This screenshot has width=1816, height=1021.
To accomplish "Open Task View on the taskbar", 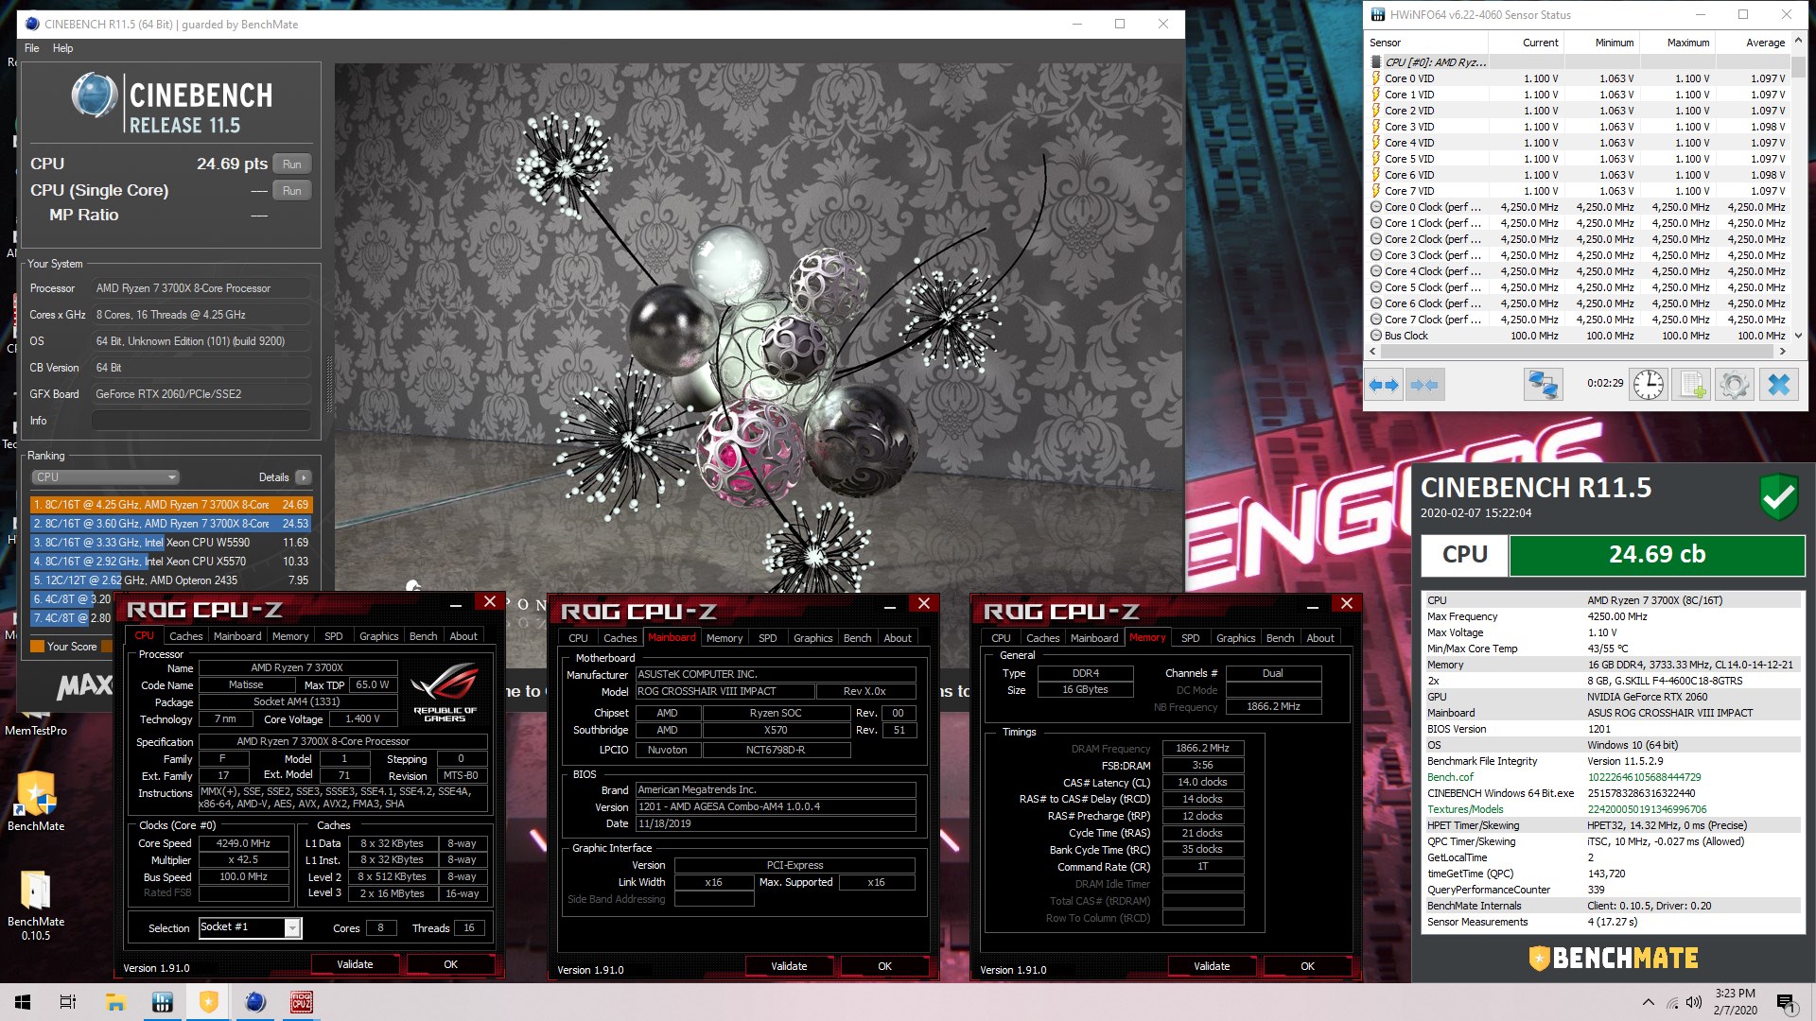I will click(x=68, y=1002).
